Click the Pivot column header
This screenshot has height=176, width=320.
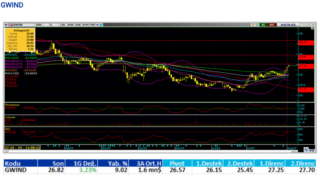point(177,164)
